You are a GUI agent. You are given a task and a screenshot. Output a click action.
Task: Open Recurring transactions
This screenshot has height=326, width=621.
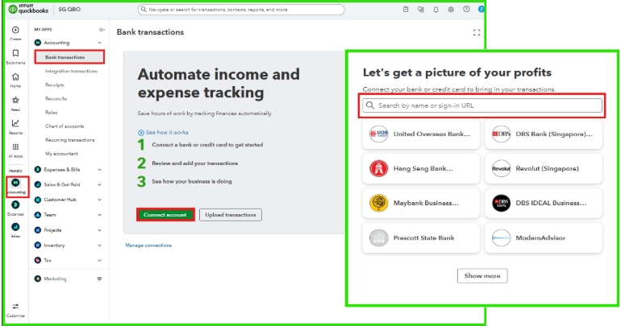69,140
